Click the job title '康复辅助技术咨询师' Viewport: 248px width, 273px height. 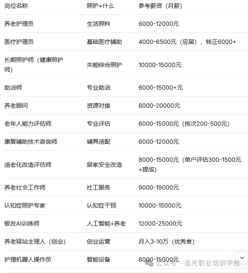click(31, 142)
